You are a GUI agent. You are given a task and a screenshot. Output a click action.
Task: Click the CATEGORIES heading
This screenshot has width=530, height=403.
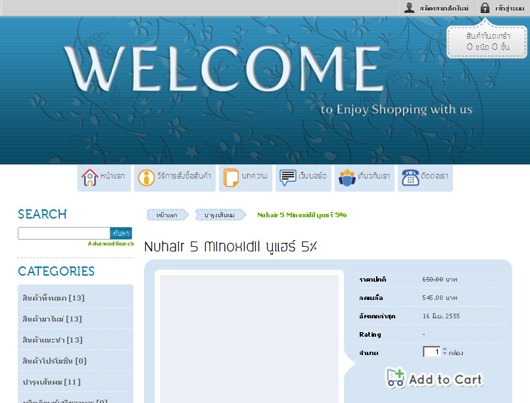coord(56,271)
